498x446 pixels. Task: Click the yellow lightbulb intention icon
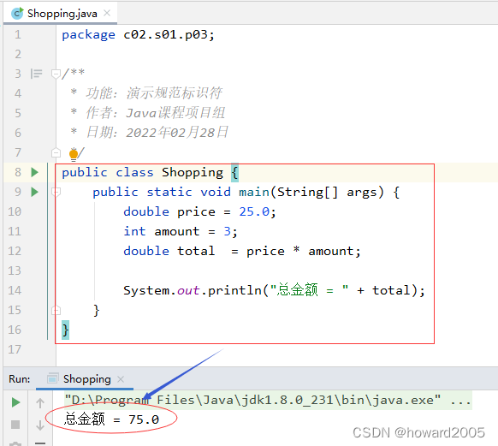click(x=74, y=155)
